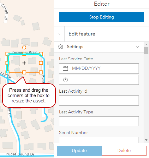Open the calendar icon in Last Service Date
Viewport: 149px width, 158px height.
pyautogui.click(x=65, y=68)
